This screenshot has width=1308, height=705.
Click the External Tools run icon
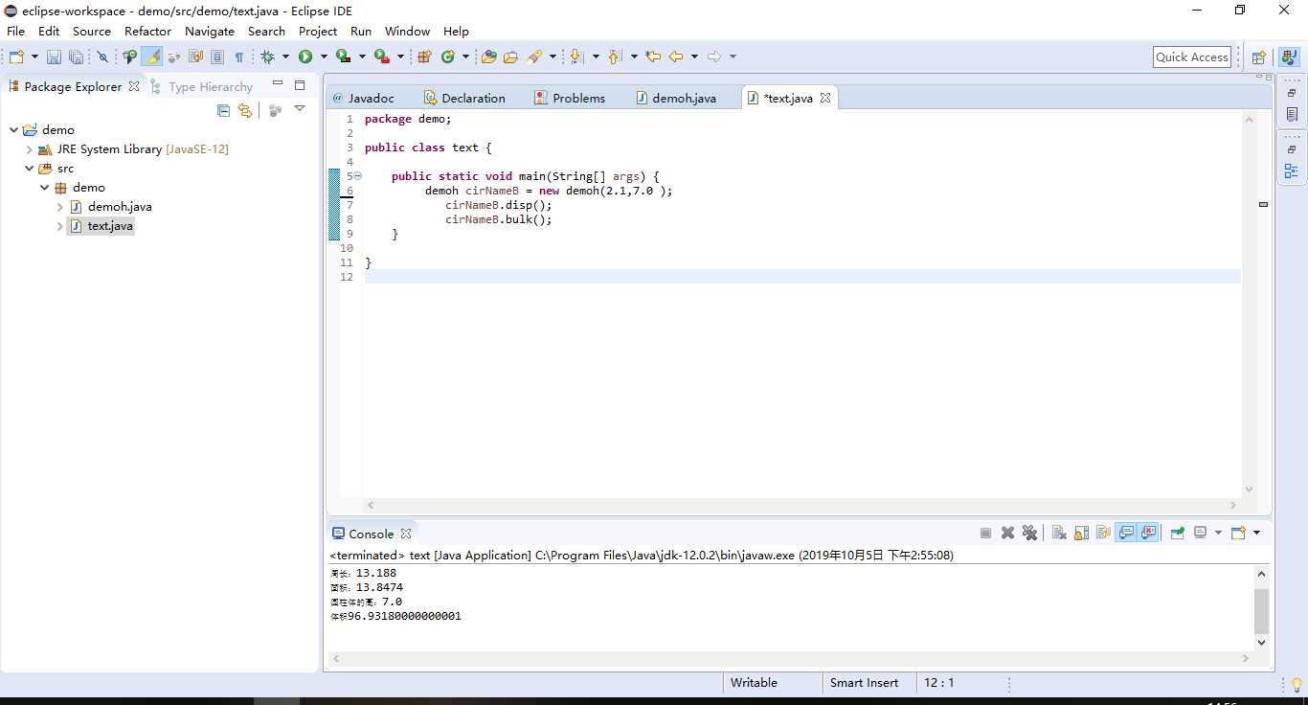(x=382, y=57)
